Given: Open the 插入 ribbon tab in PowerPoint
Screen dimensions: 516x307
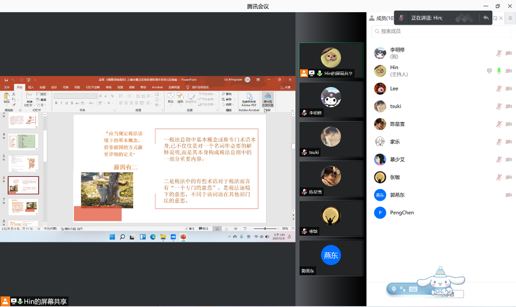Looking at the screenshot, I should tap(31, 87).
